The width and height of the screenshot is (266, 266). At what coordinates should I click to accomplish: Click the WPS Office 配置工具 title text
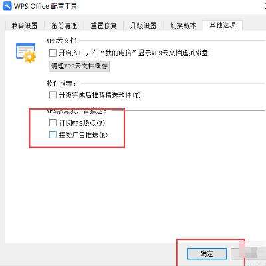46,6
